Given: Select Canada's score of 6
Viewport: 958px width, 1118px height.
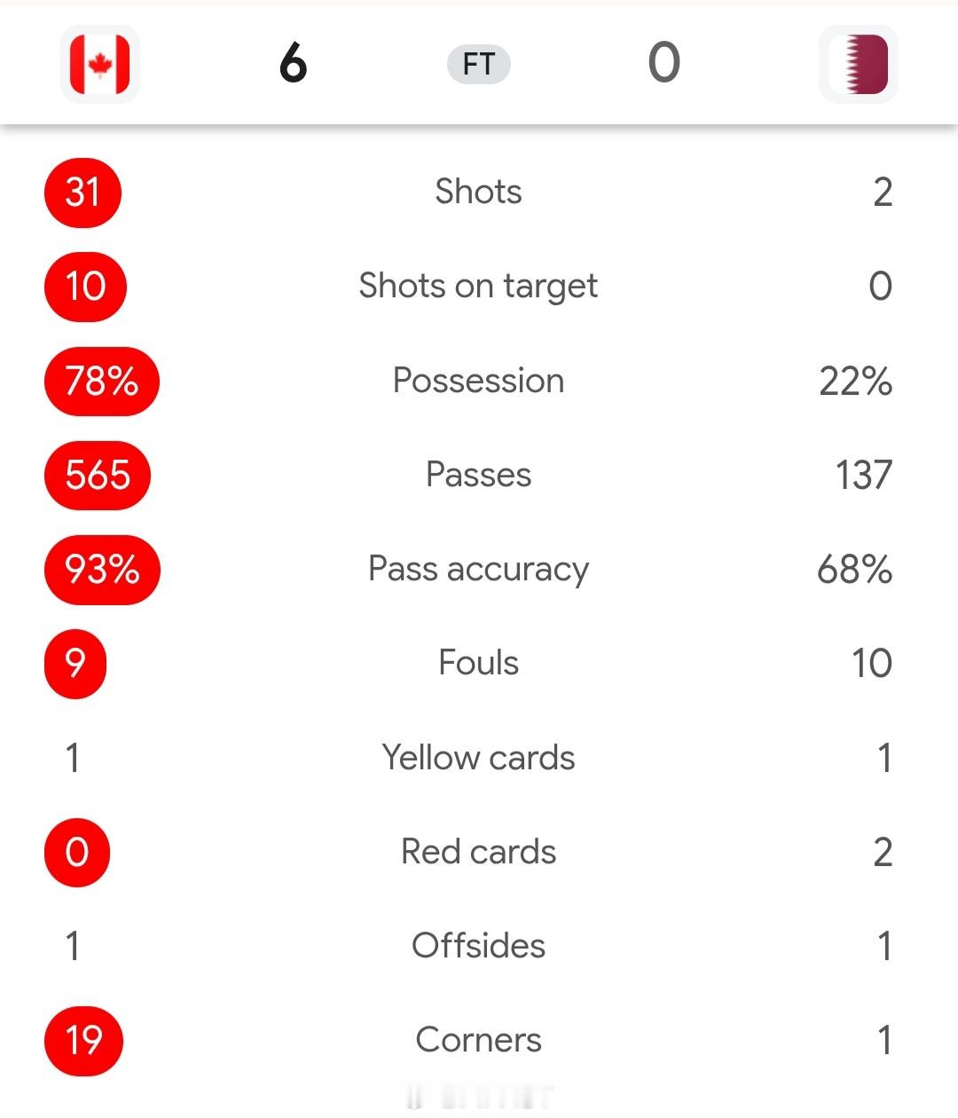Looking at the screenshot, I should (294, 63).
